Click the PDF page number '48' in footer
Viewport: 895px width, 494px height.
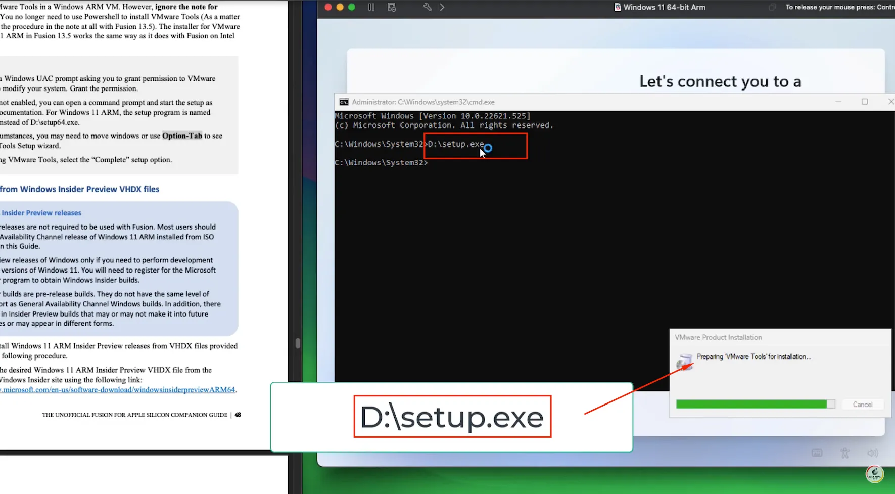[238, 415]
